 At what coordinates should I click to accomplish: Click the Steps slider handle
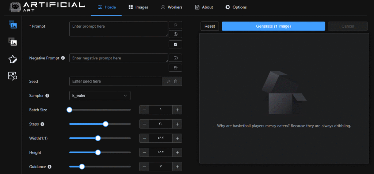[106, 124]
